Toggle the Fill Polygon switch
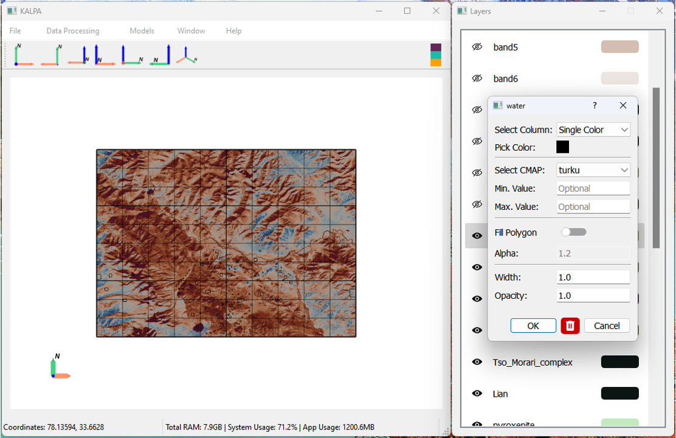This screenshot has width=676, height=438. pyautogui.click(x=573, y=232)
